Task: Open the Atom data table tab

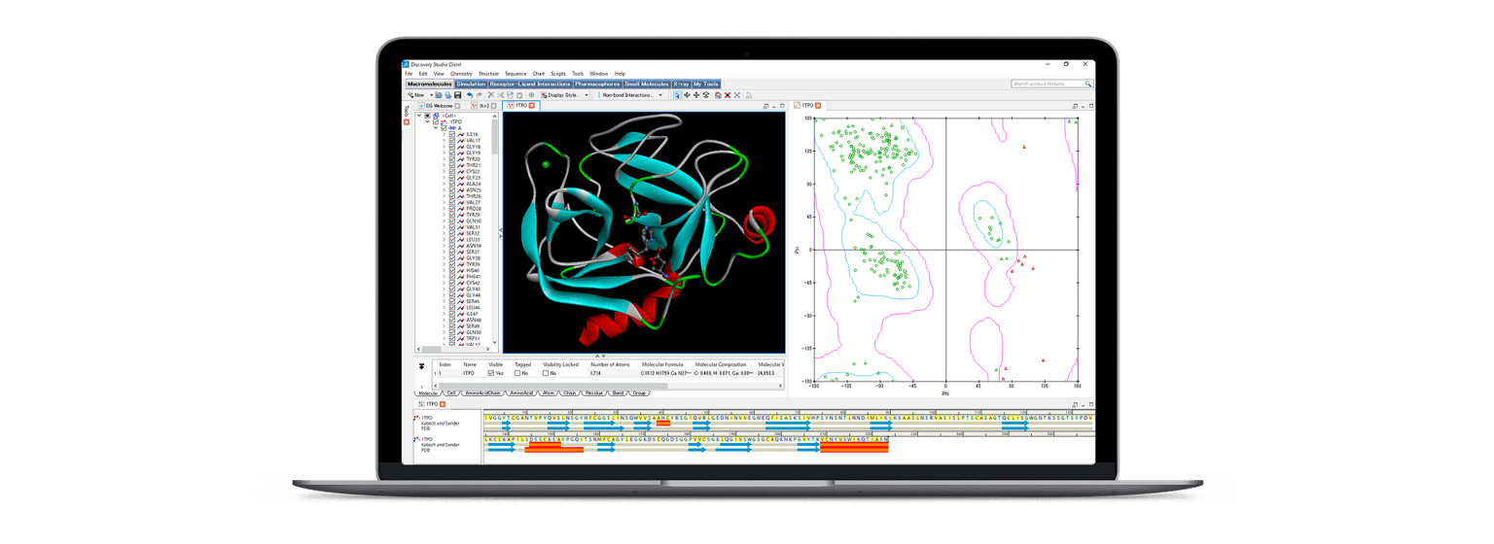Action: [549, 393]
